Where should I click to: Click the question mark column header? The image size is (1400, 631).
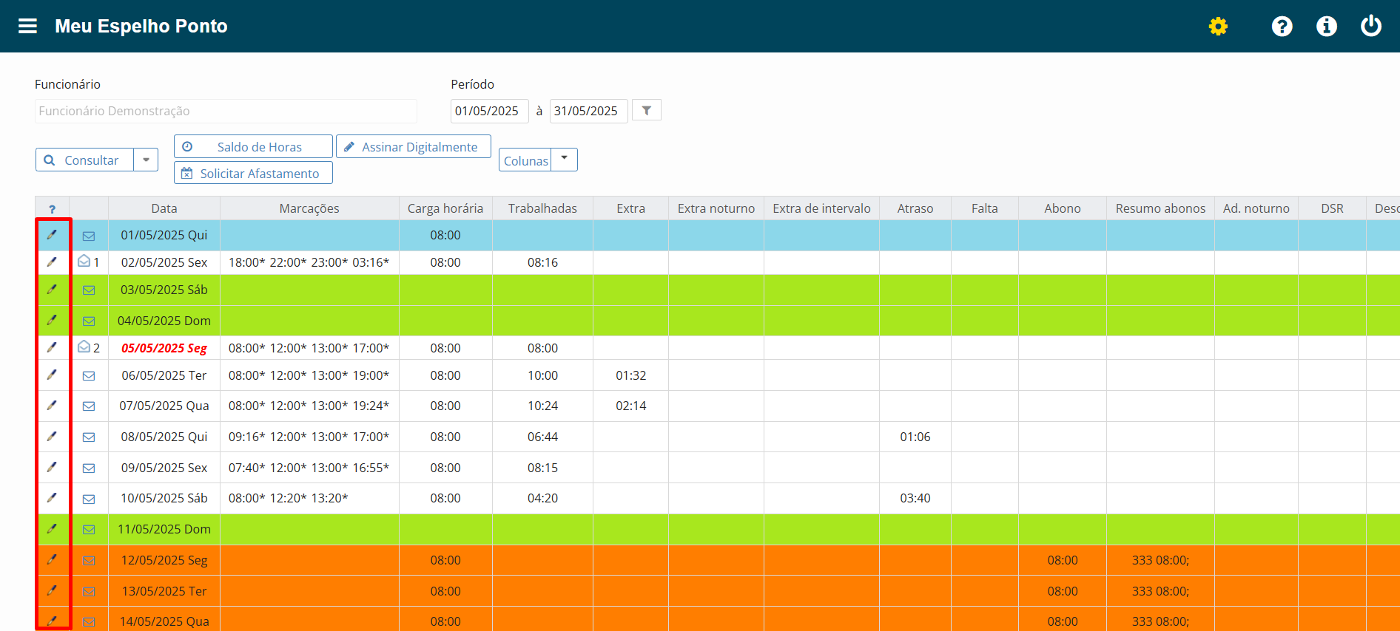click(52, 209)
